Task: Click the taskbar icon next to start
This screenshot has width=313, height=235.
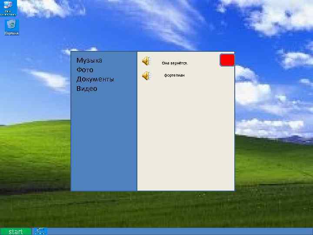Action: (40, 232)
